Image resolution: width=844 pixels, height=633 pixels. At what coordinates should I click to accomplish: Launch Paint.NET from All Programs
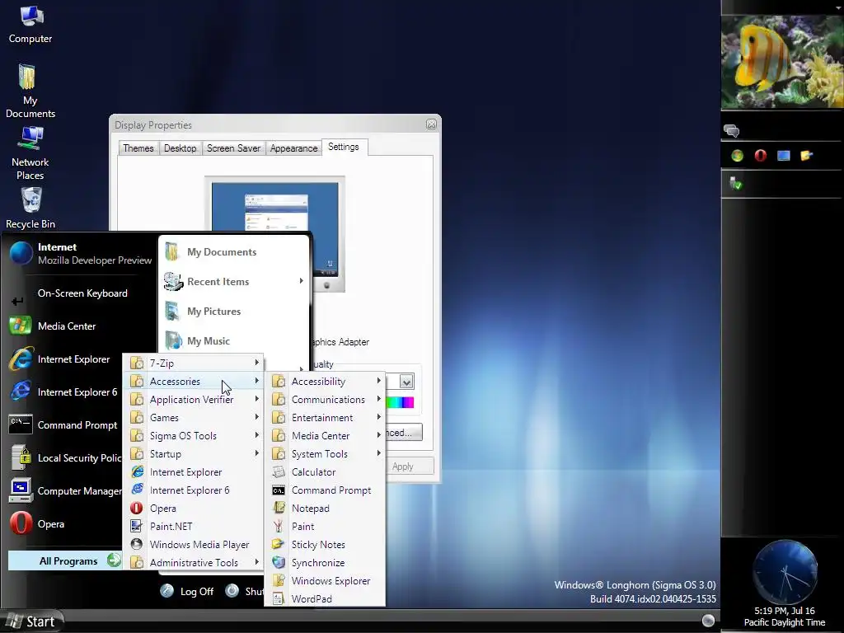click(x=194, y=527)
